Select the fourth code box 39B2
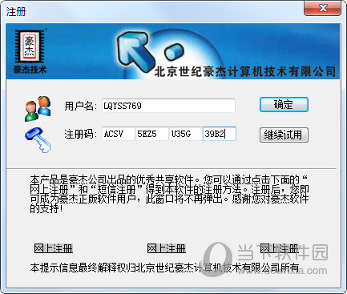This screenshot has width=347, height=294. tap(220, 134)
